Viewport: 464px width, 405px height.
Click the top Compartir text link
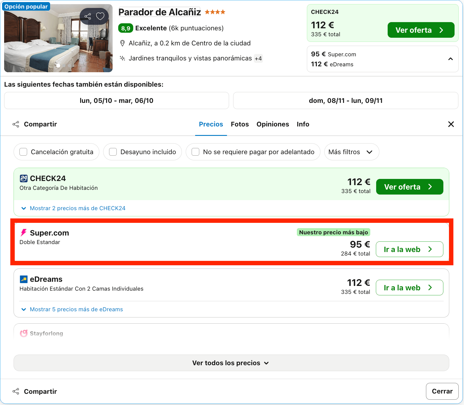(40, 124)
